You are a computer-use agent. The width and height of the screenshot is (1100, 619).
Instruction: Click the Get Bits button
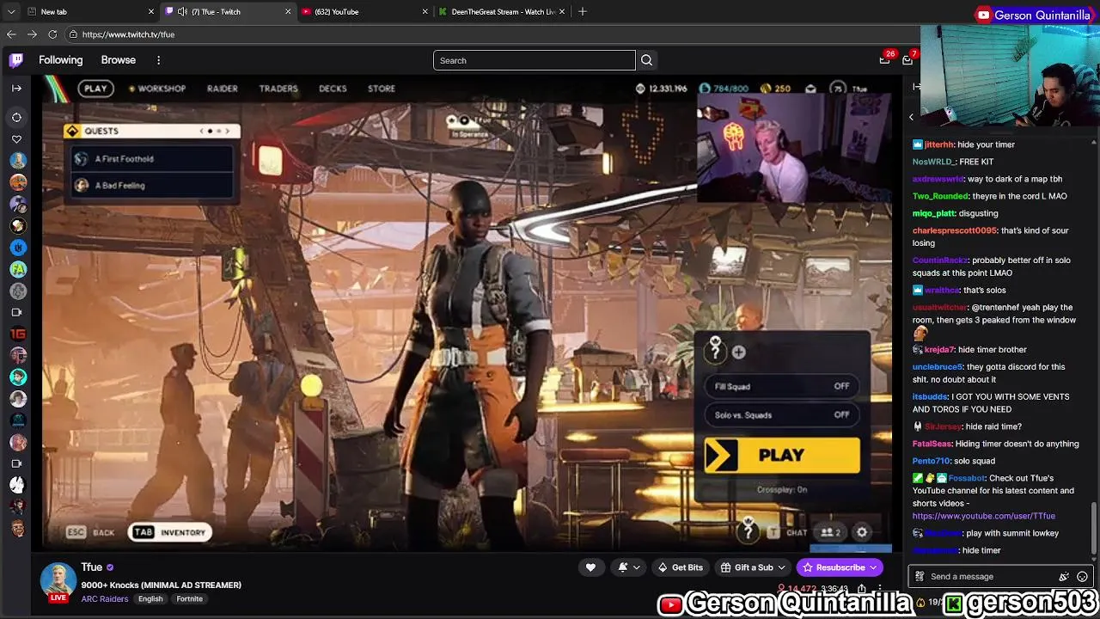pyautogui.click(x=680, y=567)
